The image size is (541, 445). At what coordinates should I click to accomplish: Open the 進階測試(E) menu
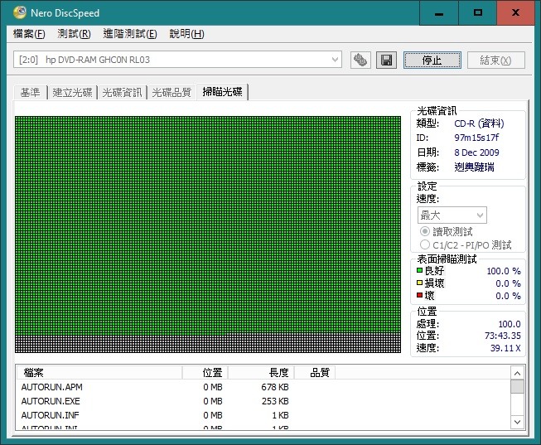pos(130,34)
